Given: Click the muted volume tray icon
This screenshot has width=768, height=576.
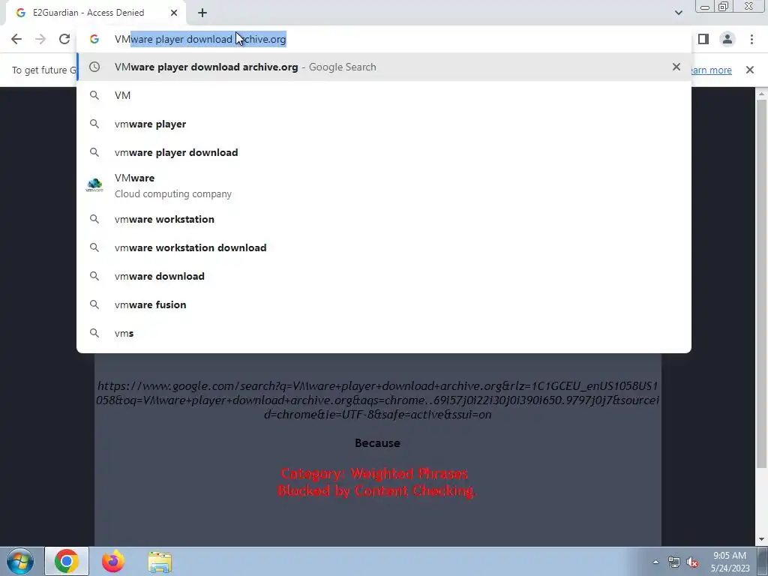Looking at the screenshot, I should 692,562.
